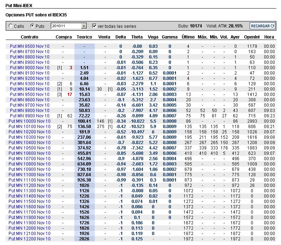The height and width of the screenshot is (245, 281).
Task: Click red bid price 17 for Put 9500
Action: pyautogui.click(x=70, y=95)
